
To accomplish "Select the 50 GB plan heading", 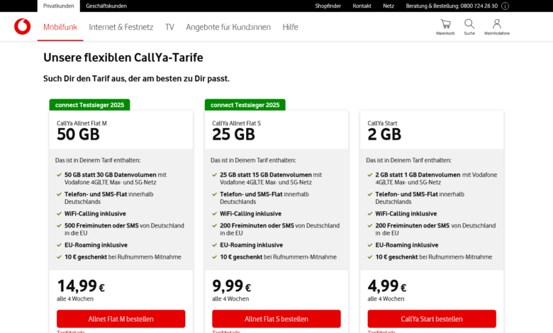I will pos(78,135).
